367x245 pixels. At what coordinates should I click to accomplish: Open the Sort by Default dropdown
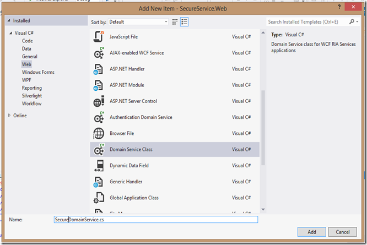(x=138, y=22)
